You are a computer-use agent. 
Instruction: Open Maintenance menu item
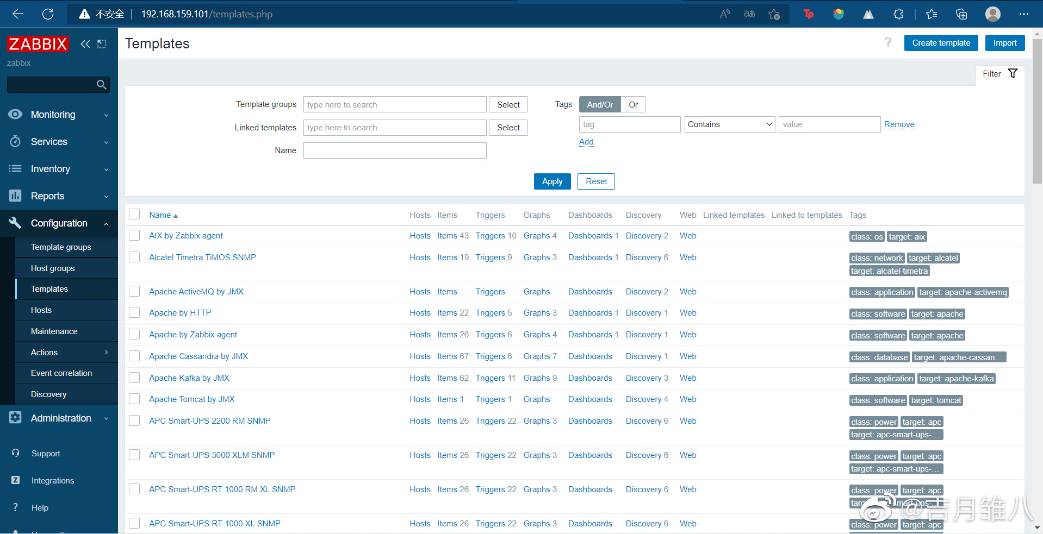coord(66,331)
